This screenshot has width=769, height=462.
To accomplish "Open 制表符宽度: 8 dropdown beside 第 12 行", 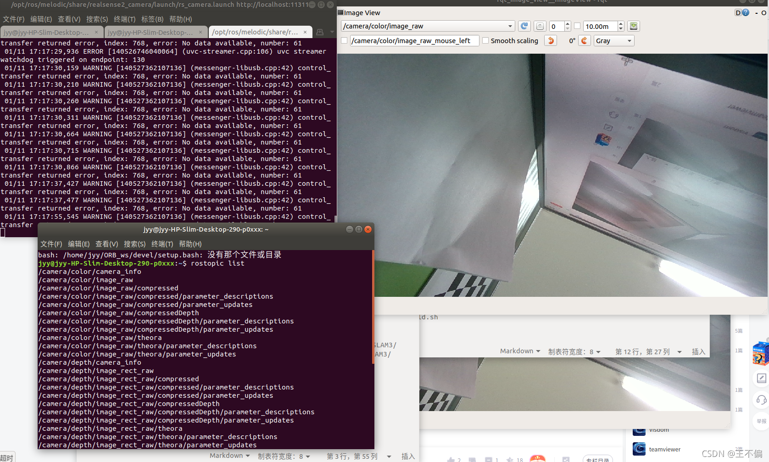I will pos(574,351).
